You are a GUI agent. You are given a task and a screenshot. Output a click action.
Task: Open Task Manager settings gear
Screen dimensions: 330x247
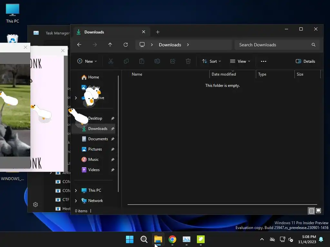(x=35, y=205)
